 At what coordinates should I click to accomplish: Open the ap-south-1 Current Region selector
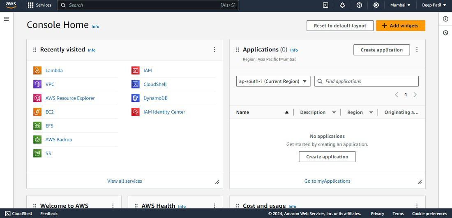coord(273,81)
